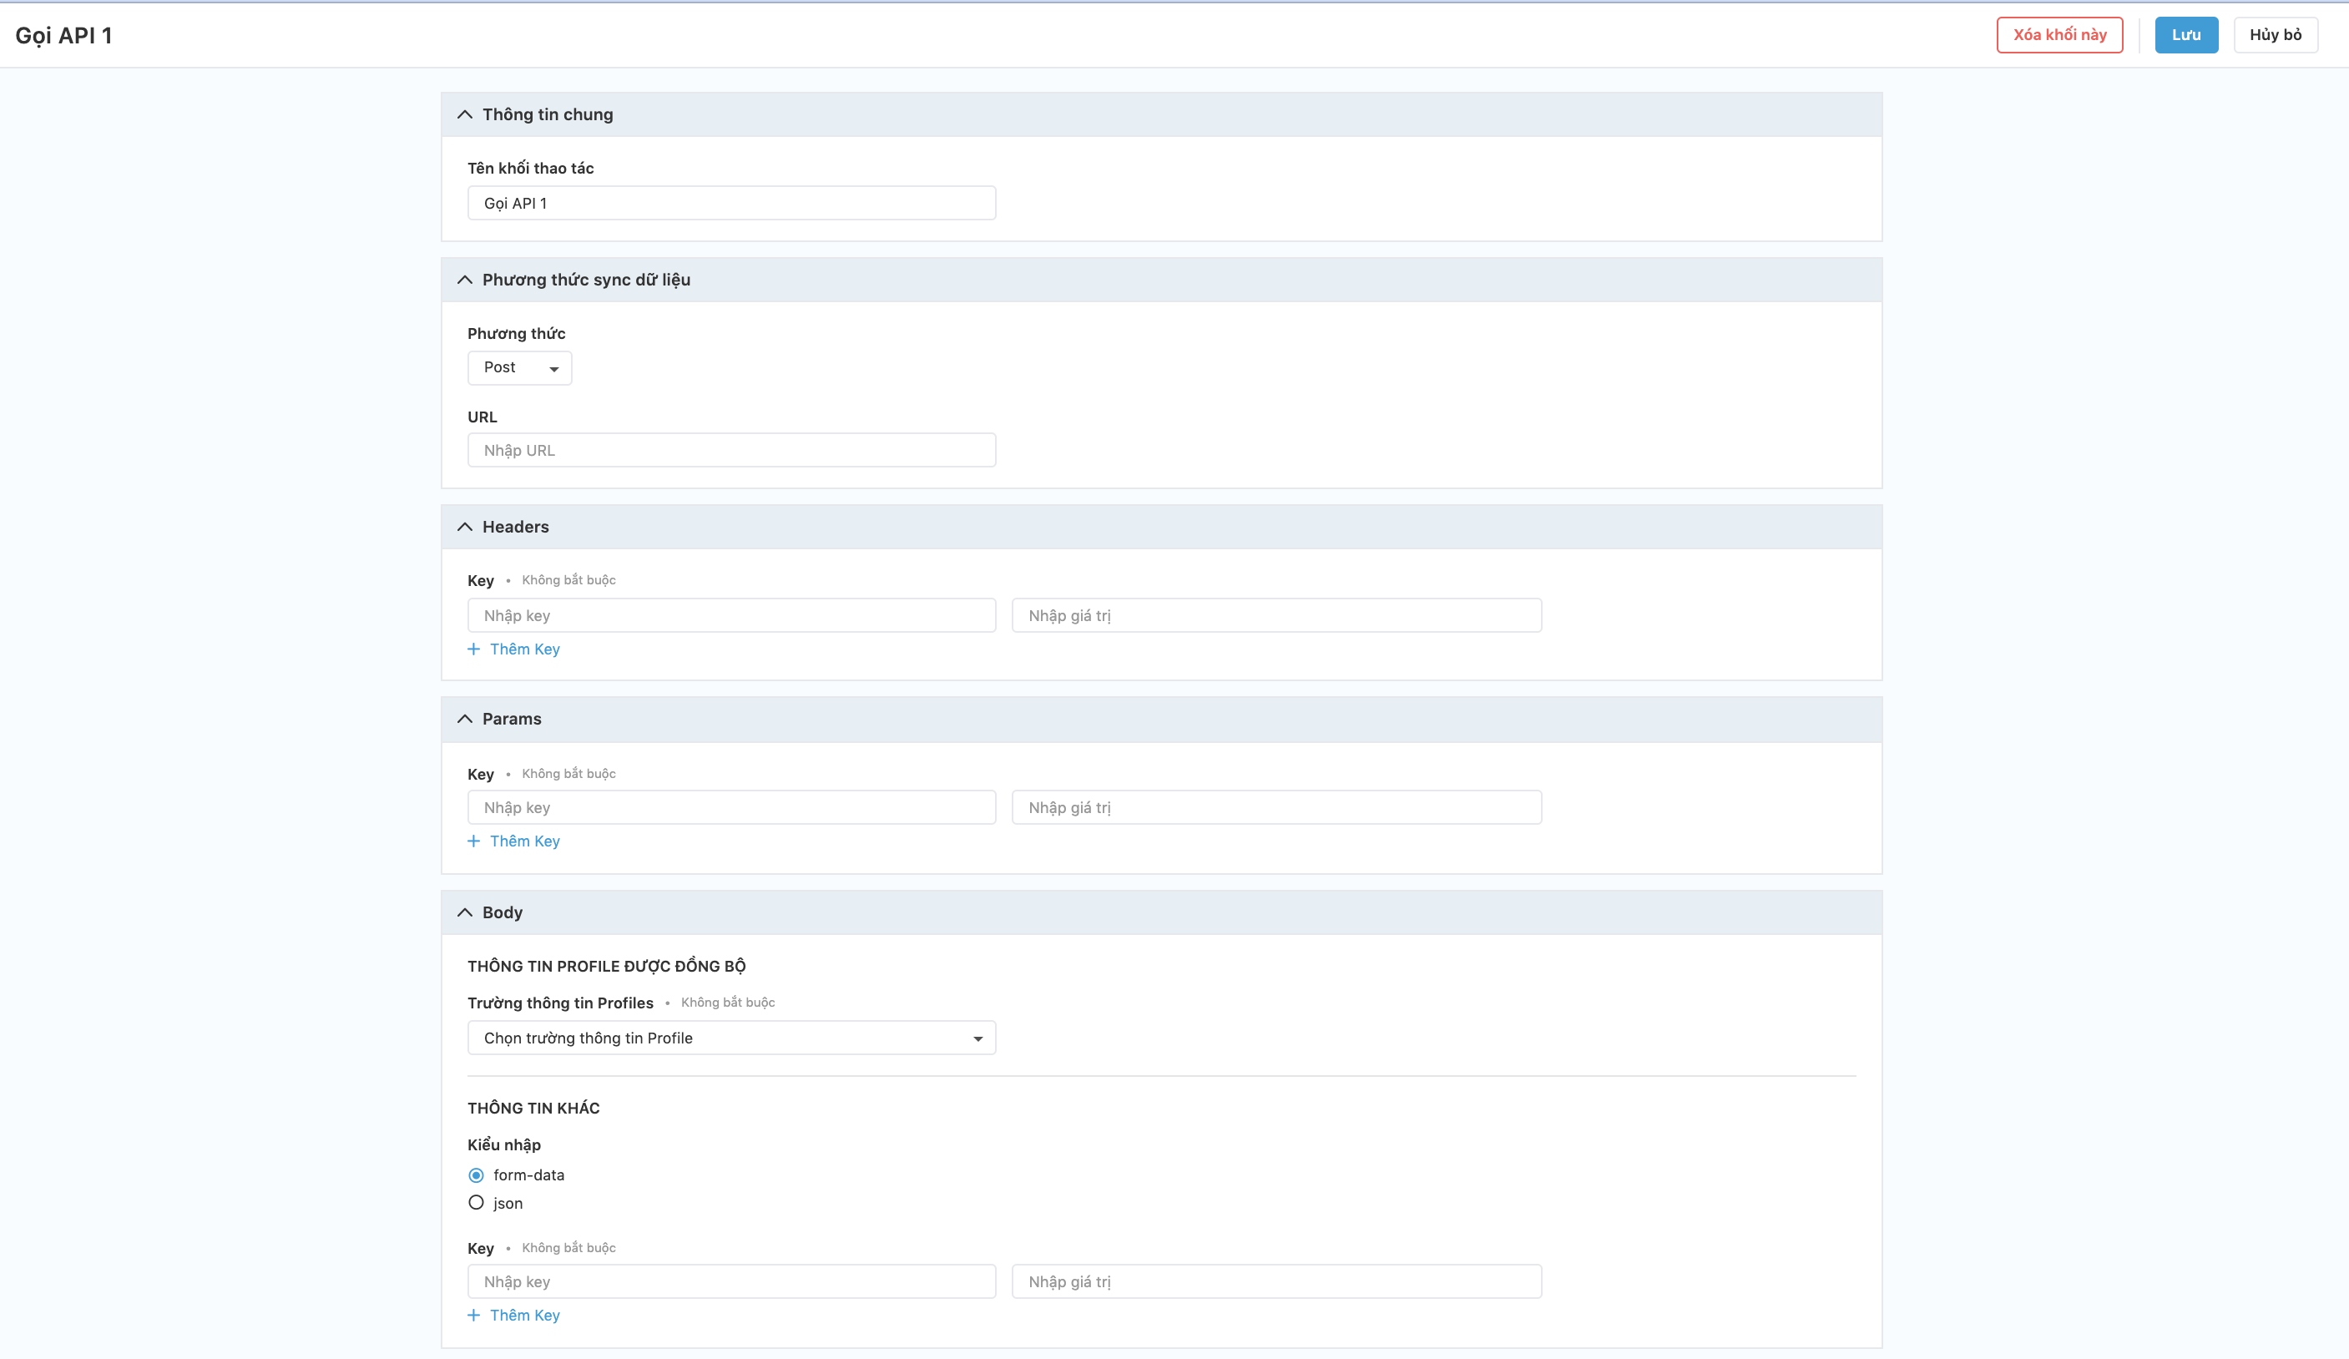This screenshot has width=2349, height=1359.
Task: Focus the Body Nhập key field
Action: [x=730, y=1281]
